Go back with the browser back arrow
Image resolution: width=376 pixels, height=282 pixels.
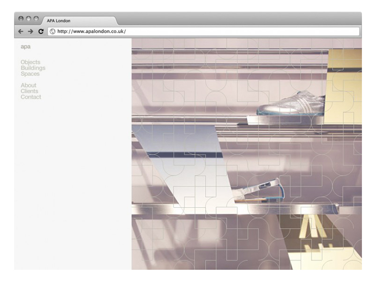[x=21, y=32]
